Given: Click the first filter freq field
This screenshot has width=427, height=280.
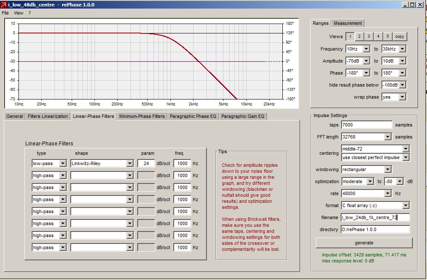Looking at the screenshot, I should 182,163.
